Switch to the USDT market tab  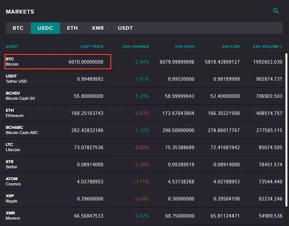(x=125, y=28)
